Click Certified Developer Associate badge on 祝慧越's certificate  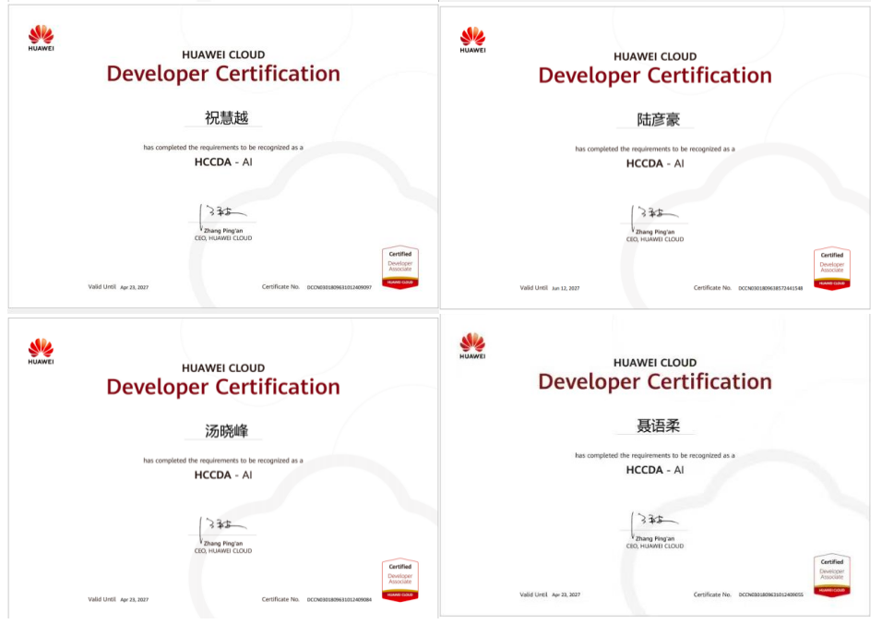pos(399,268)
